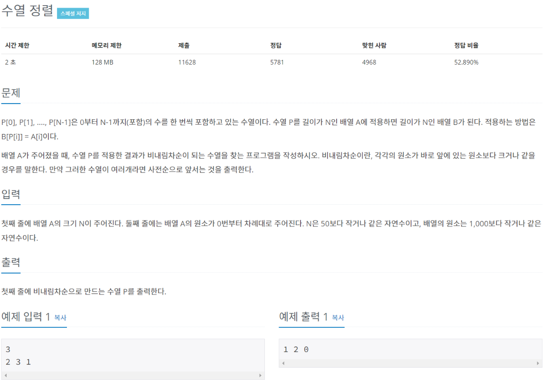Click the 시간 제한 column header
Screen dimensions: 554x380
(x=17, y=45)
